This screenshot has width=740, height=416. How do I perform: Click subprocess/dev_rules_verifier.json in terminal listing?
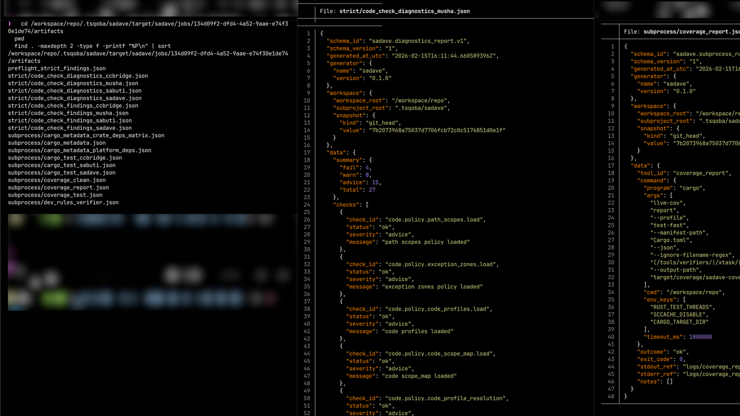click(63, 202)
